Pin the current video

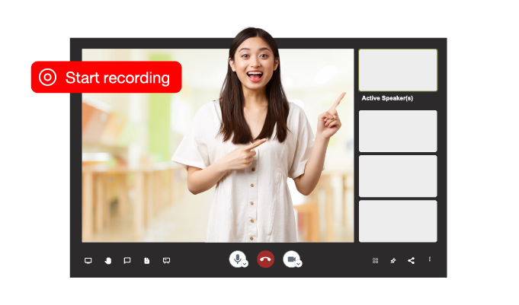[x=393, y=261]
